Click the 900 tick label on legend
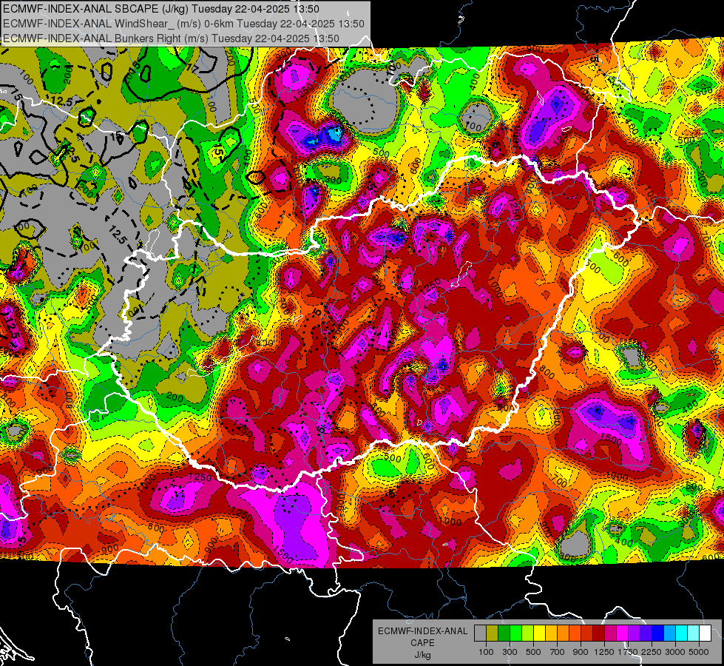 tap(581, 652)
